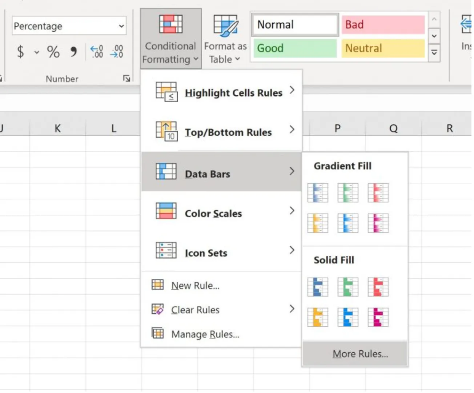Choose New Rule... from menu
Screen dimensions: 474x393
coord(221,285)
